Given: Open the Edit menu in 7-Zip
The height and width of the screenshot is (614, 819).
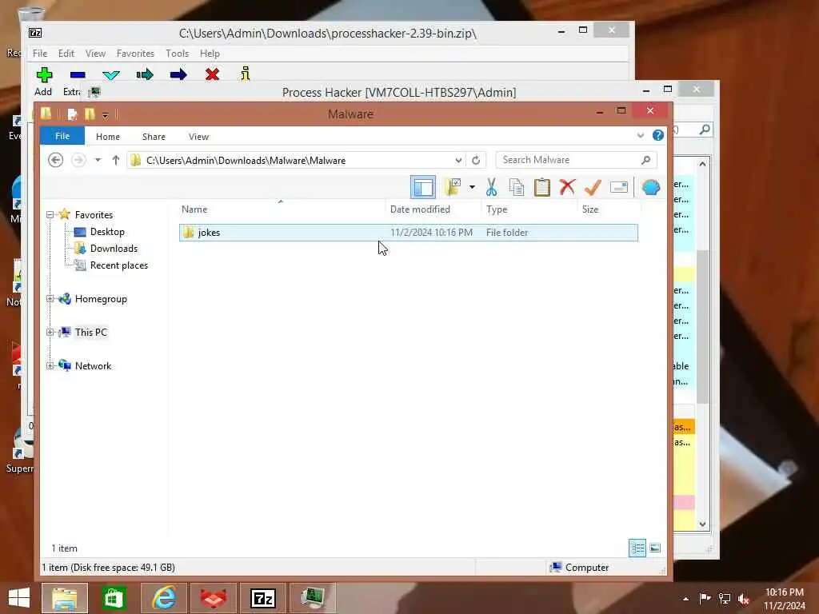Looking at the screenshot, I should pyautogui.click(x=66, y=54).
